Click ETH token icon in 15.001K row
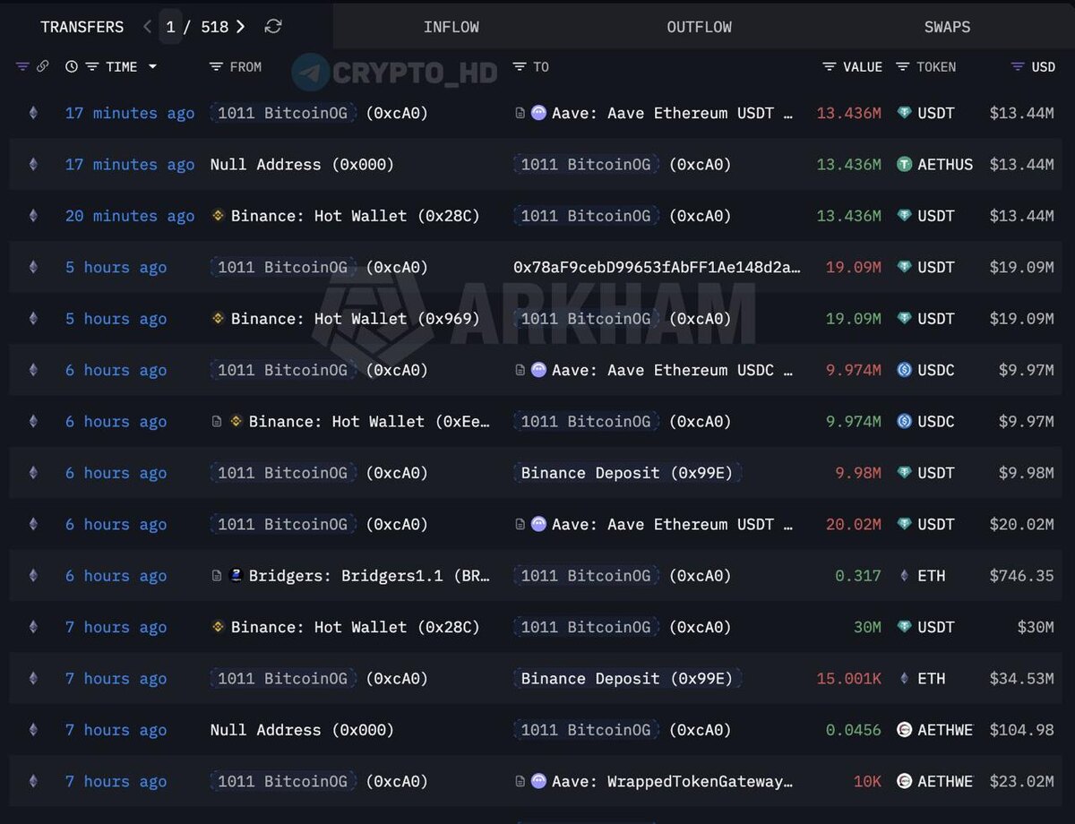Image resolution: width=1075 pixels, height=824 pixels. [904, 679]
